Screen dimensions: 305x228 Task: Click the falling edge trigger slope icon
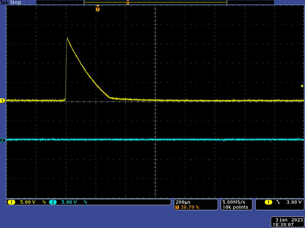[x=278, y=202]
